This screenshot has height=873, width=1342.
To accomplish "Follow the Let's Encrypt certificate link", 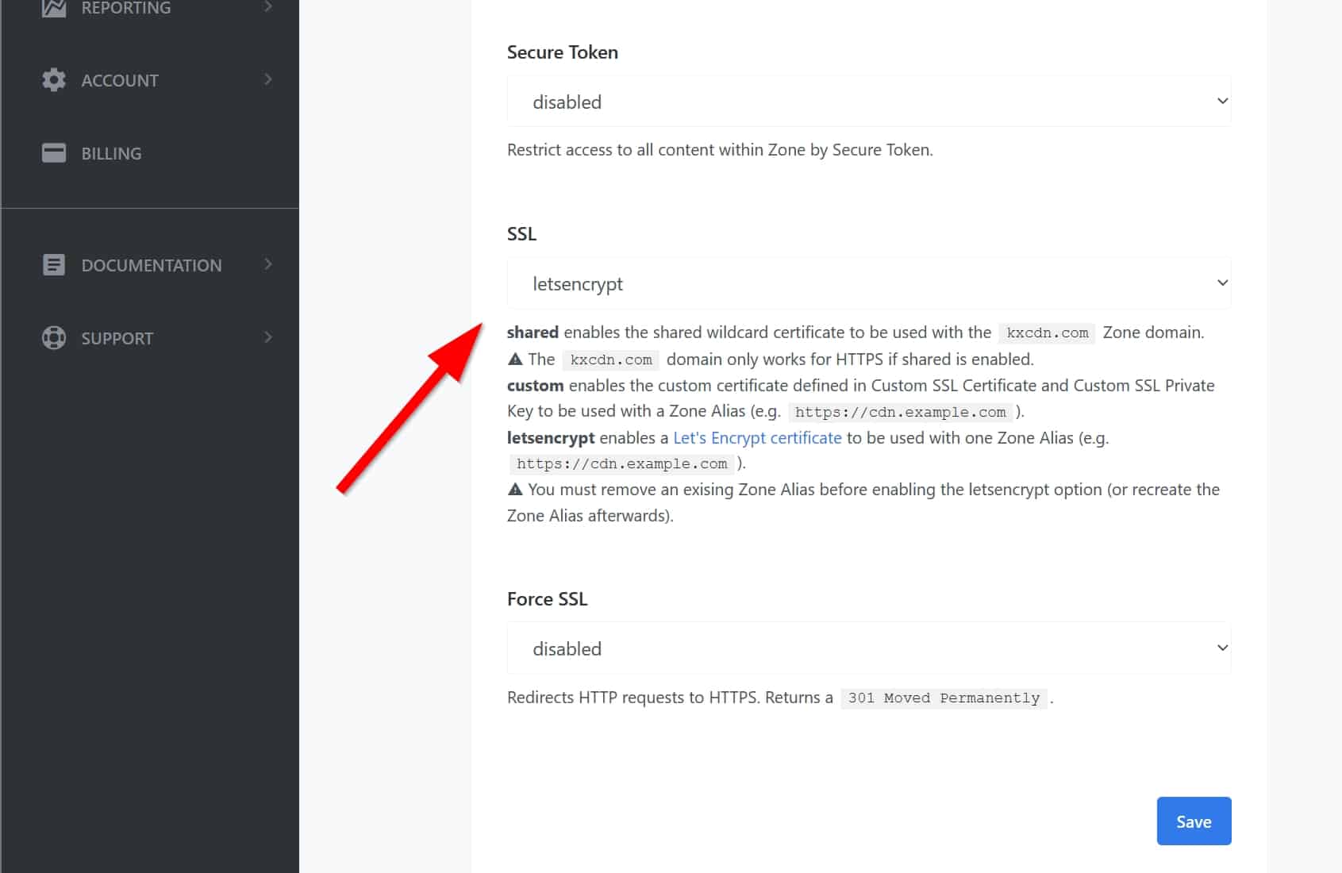I will coord(756,438).
